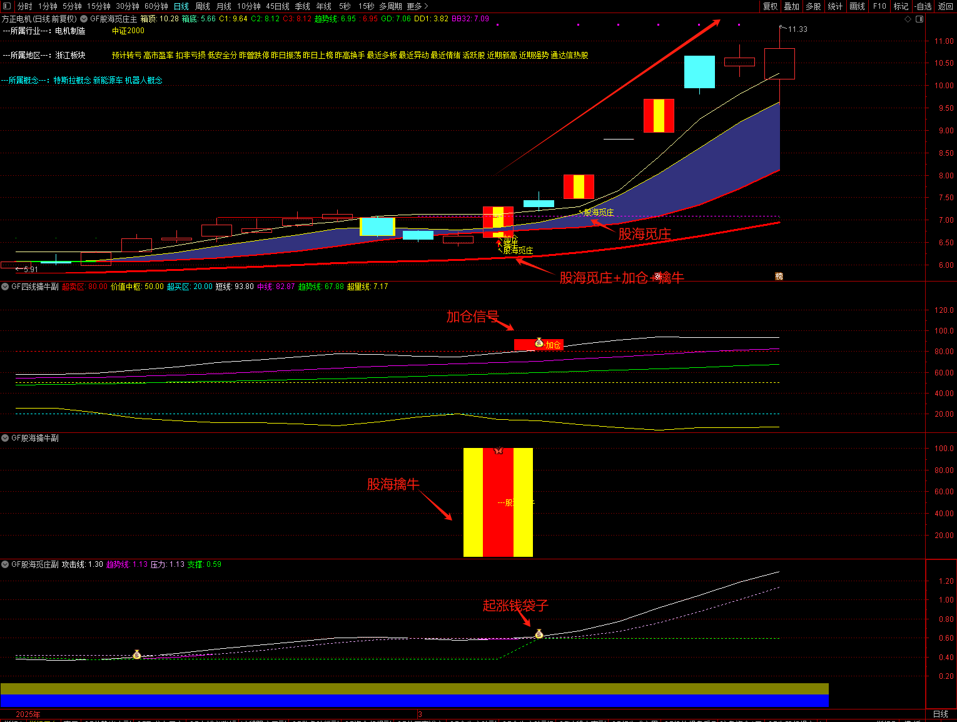
Task: Click the 标记 mark button
Action: click(x=901, y=6)
